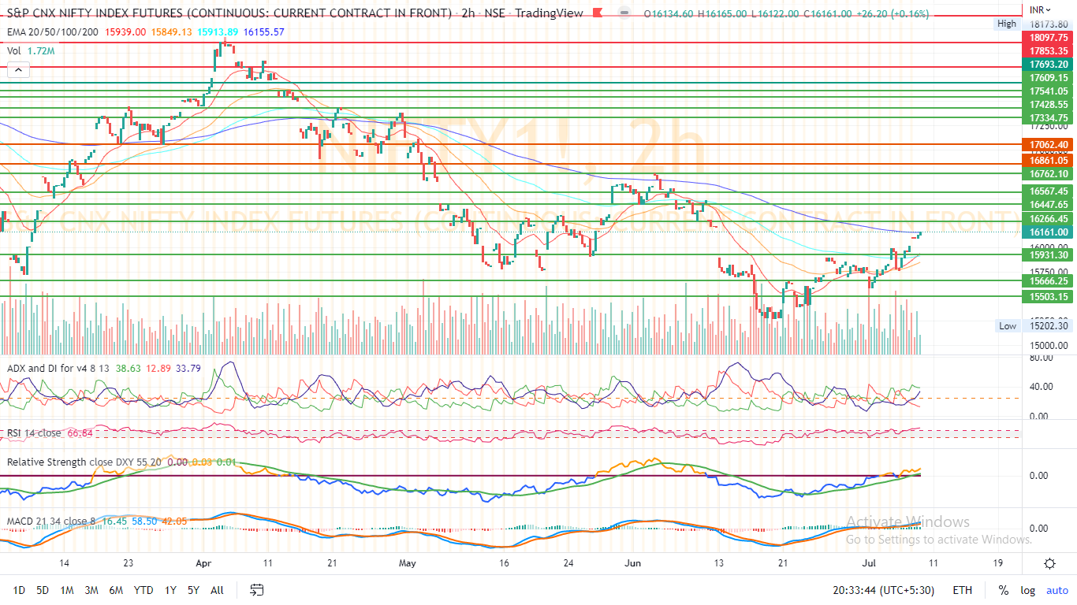Click the red 18097.75 price label
This screenshot has width=1077, height=605.
[1049, 37]
